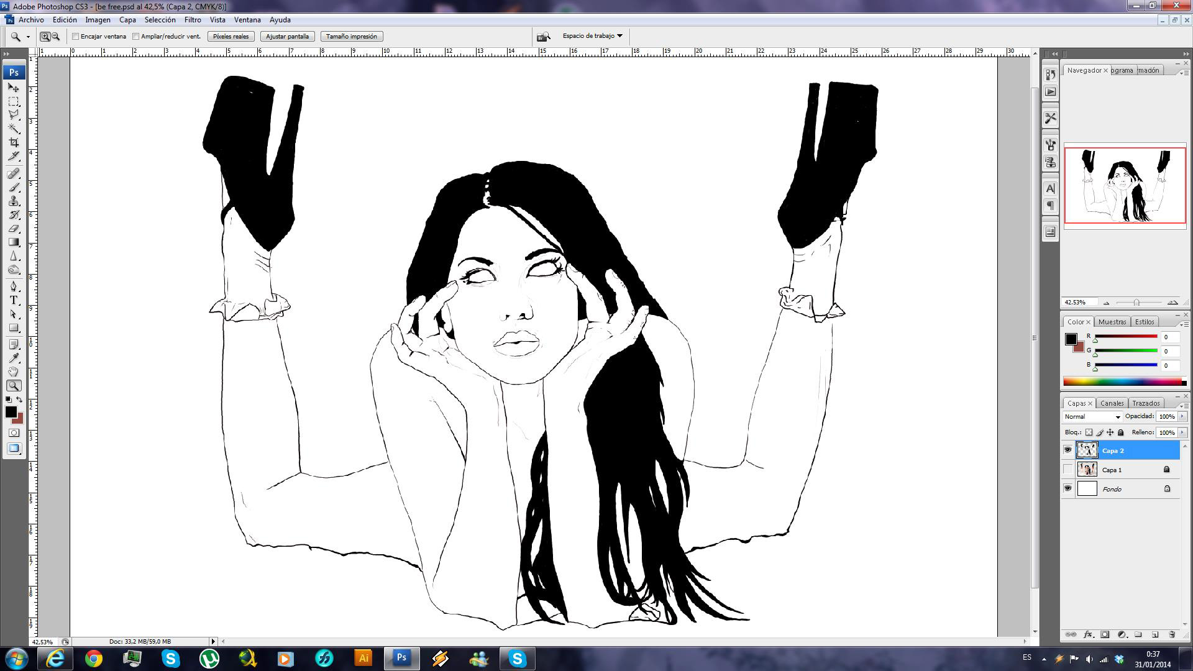Activate the Eyedropper tool
The width and height of the screenshot is (1193, 671).
pyautogui.click(x=14, y=357)
